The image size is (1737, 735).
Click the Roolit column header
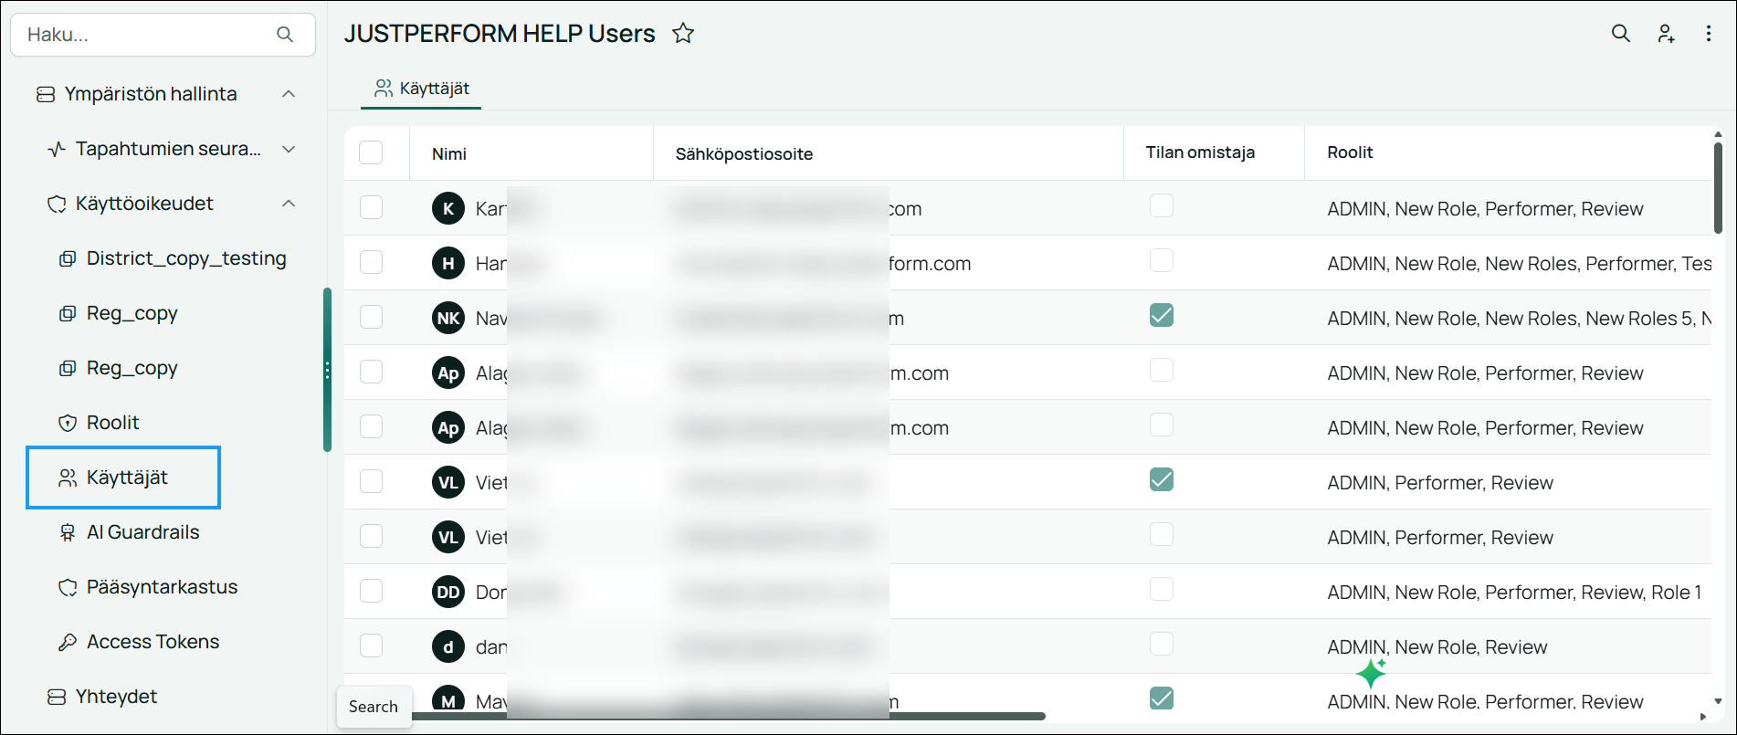pos(1350,152)
